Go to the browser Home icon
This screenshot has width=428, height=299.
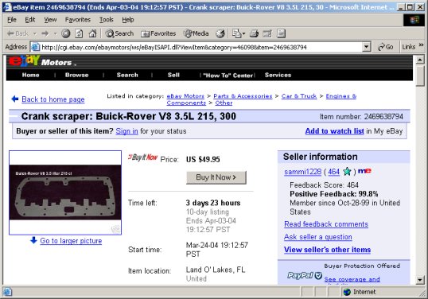(x=92, y=33)
